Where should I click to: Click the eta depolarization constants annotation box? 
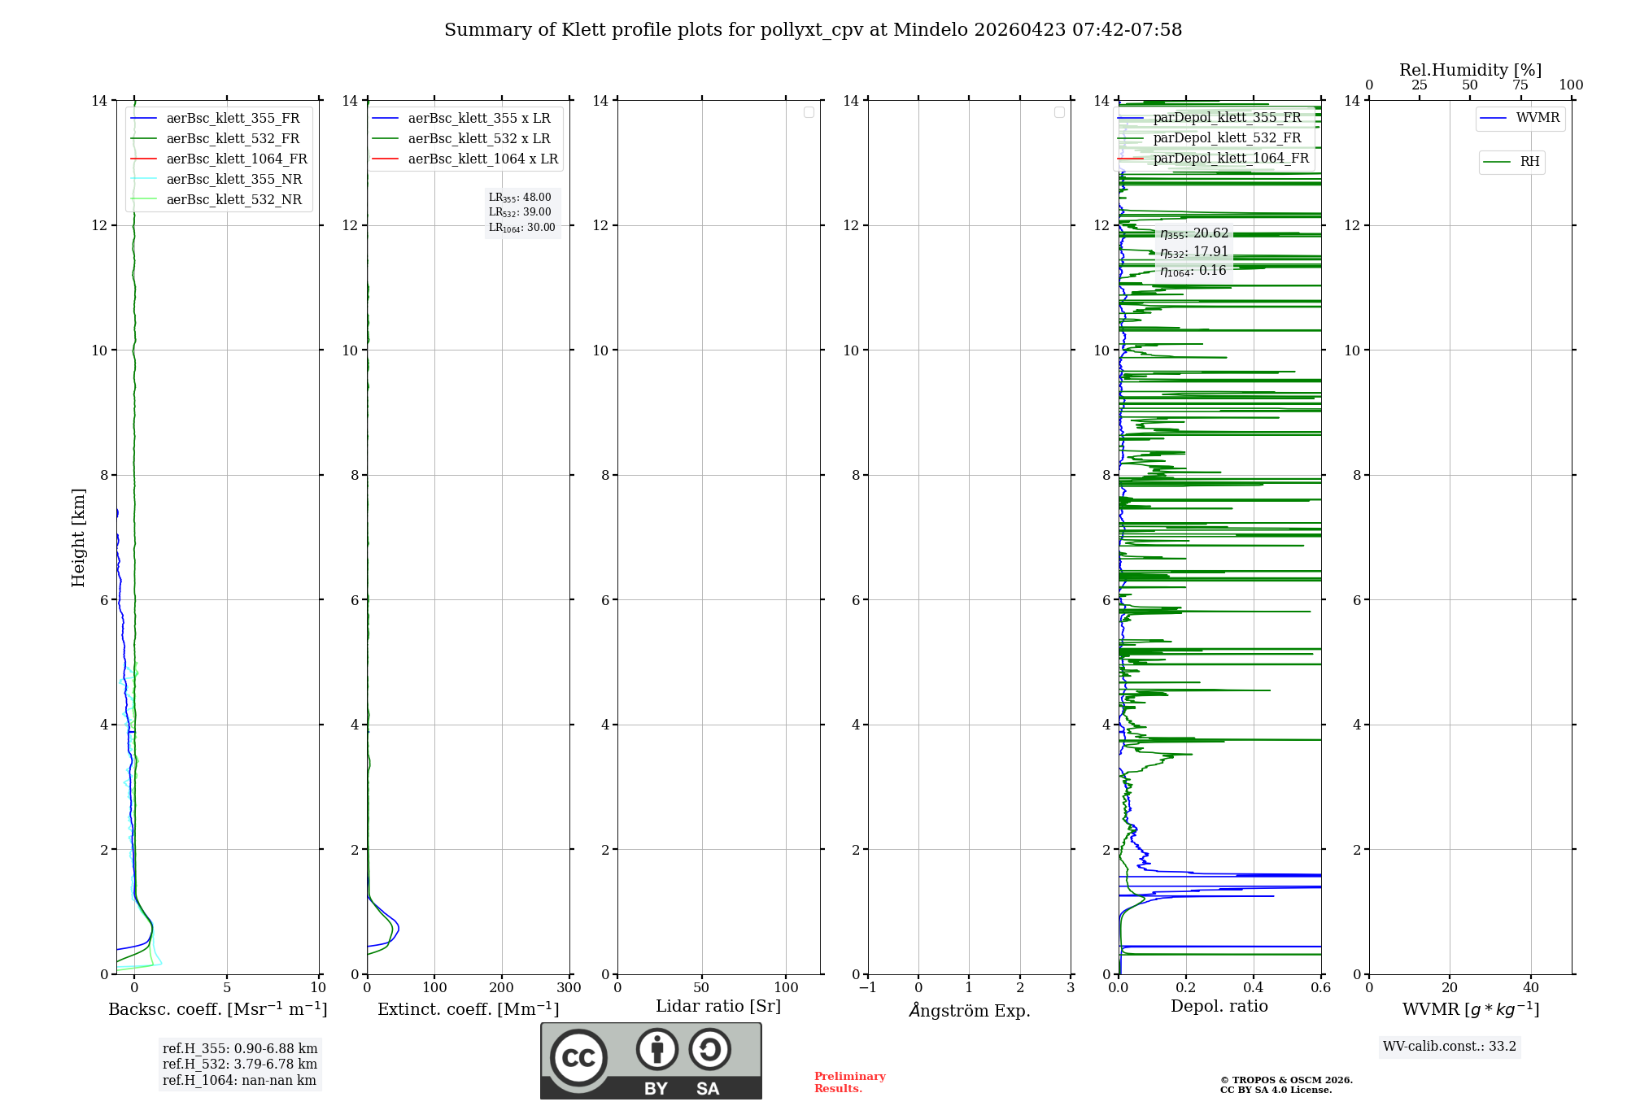pos(1193,252)
